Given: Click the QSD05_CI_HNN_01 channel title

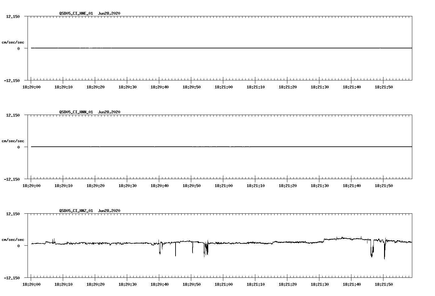Looking at the screenshot, I should 76,112.
